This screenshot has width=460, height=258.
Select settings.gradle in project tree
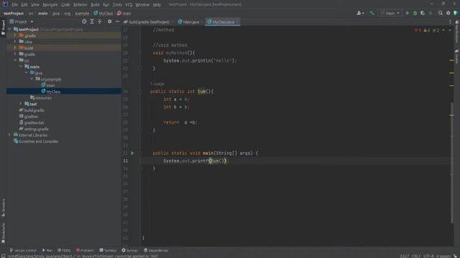36,129
